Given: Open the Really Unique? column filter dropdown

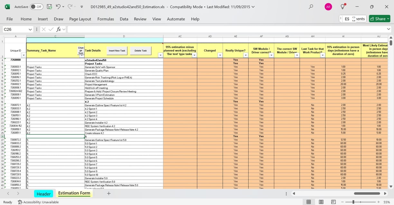Looking at the screenshot, I should tap(246, 56).
